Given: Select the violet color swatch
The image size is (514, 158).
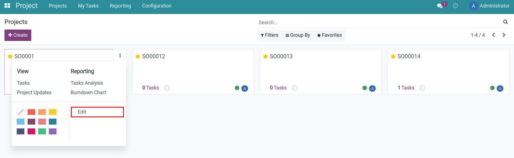Looking at the screenshot, I should click(53, 131).
